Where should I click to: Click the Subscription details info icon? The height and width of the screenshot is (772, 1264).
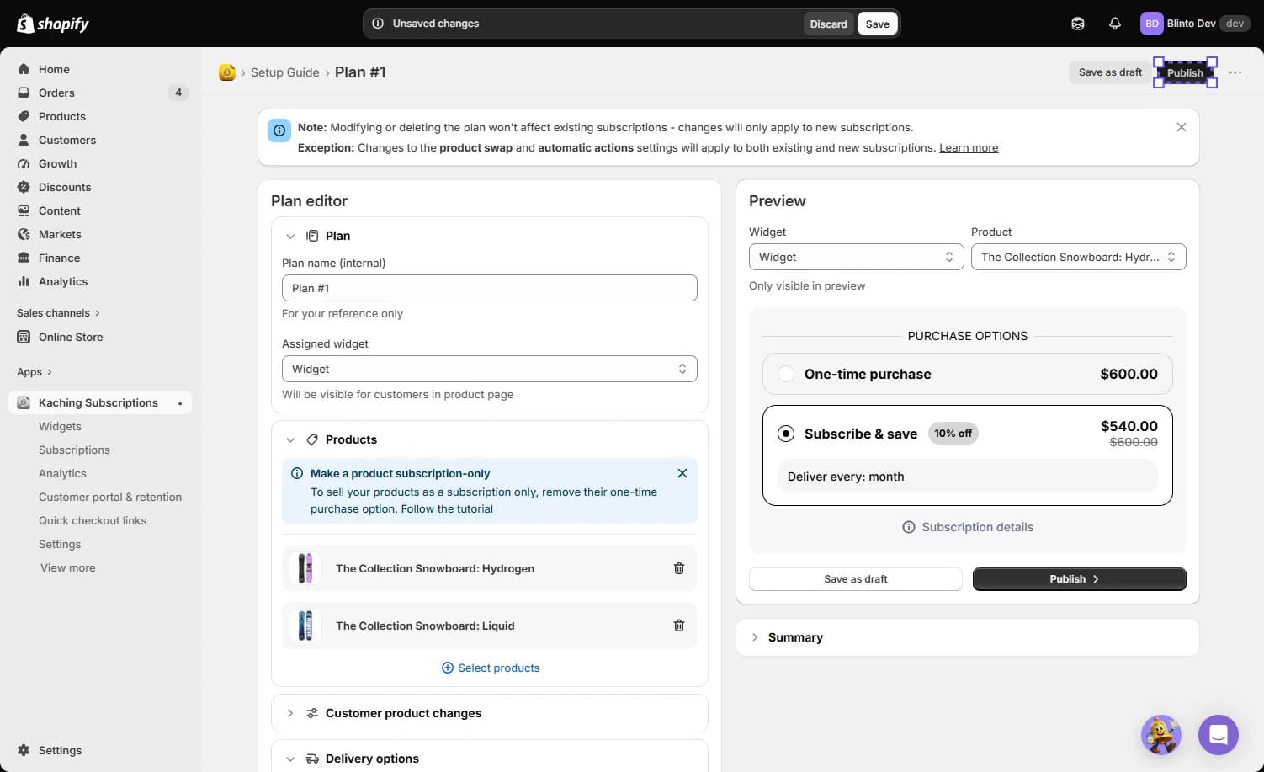tap(909, 527)
